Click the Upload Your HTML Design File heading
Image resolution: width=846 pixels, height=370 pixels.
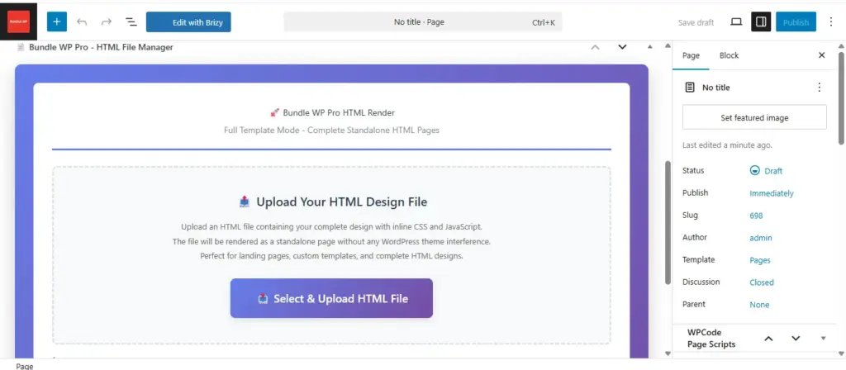[341, 202]
